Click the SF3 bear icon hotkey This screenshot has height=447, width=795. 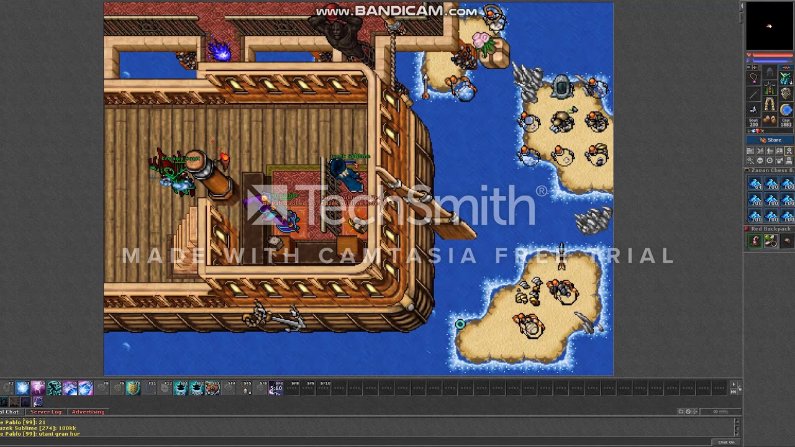click(212, 389)
